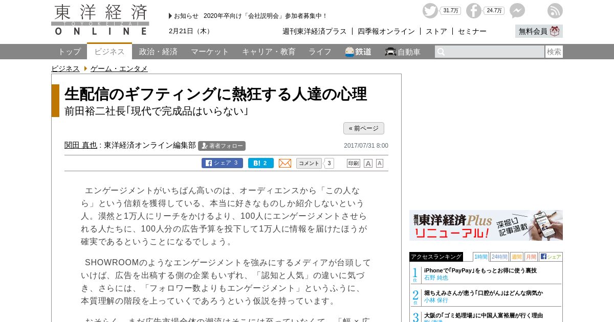This screenshot has width=614, height=322.
Task: Open the 自動車 automobile tab
Action: coord(403,52)
